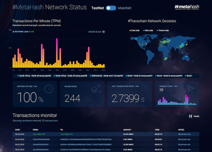The height and width of the screenshot is (152, 212).
Task: Click the 0x003e143659fbde recipient address
Action: click(x=86, y=144)
